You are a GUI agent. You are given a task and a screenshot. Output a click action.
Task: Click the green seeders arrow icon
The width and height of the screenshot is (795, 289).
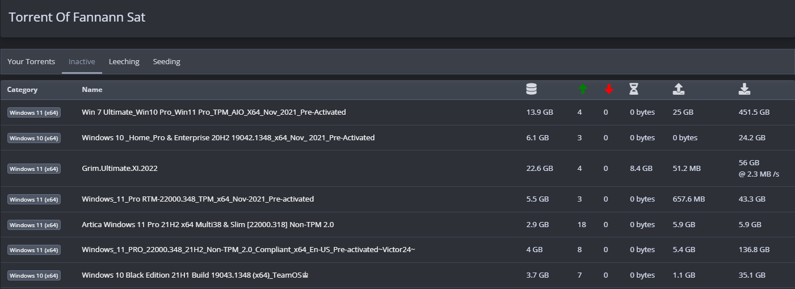click(x=582, y=89)
